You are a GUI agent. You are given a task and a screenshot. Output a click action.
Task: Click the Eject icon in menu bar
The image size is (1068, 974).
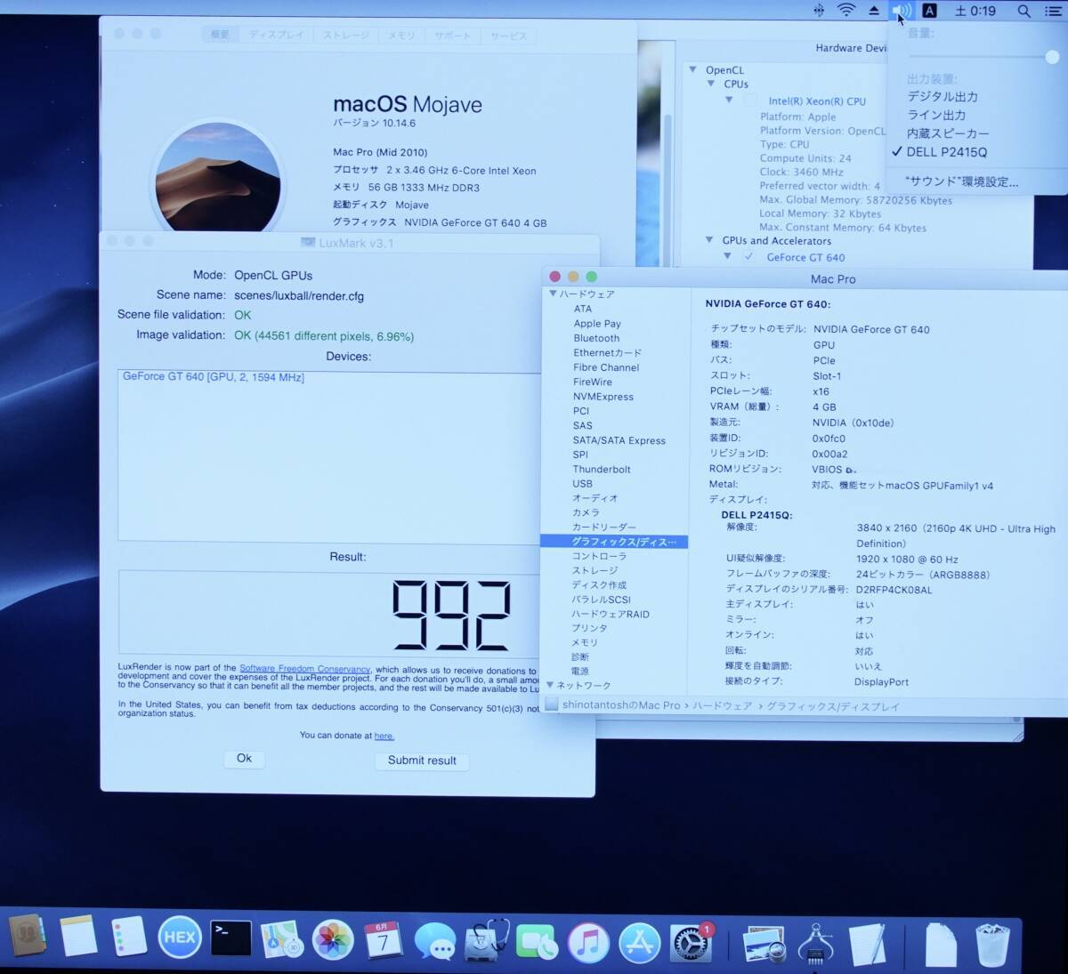click(x=874, y=11)
